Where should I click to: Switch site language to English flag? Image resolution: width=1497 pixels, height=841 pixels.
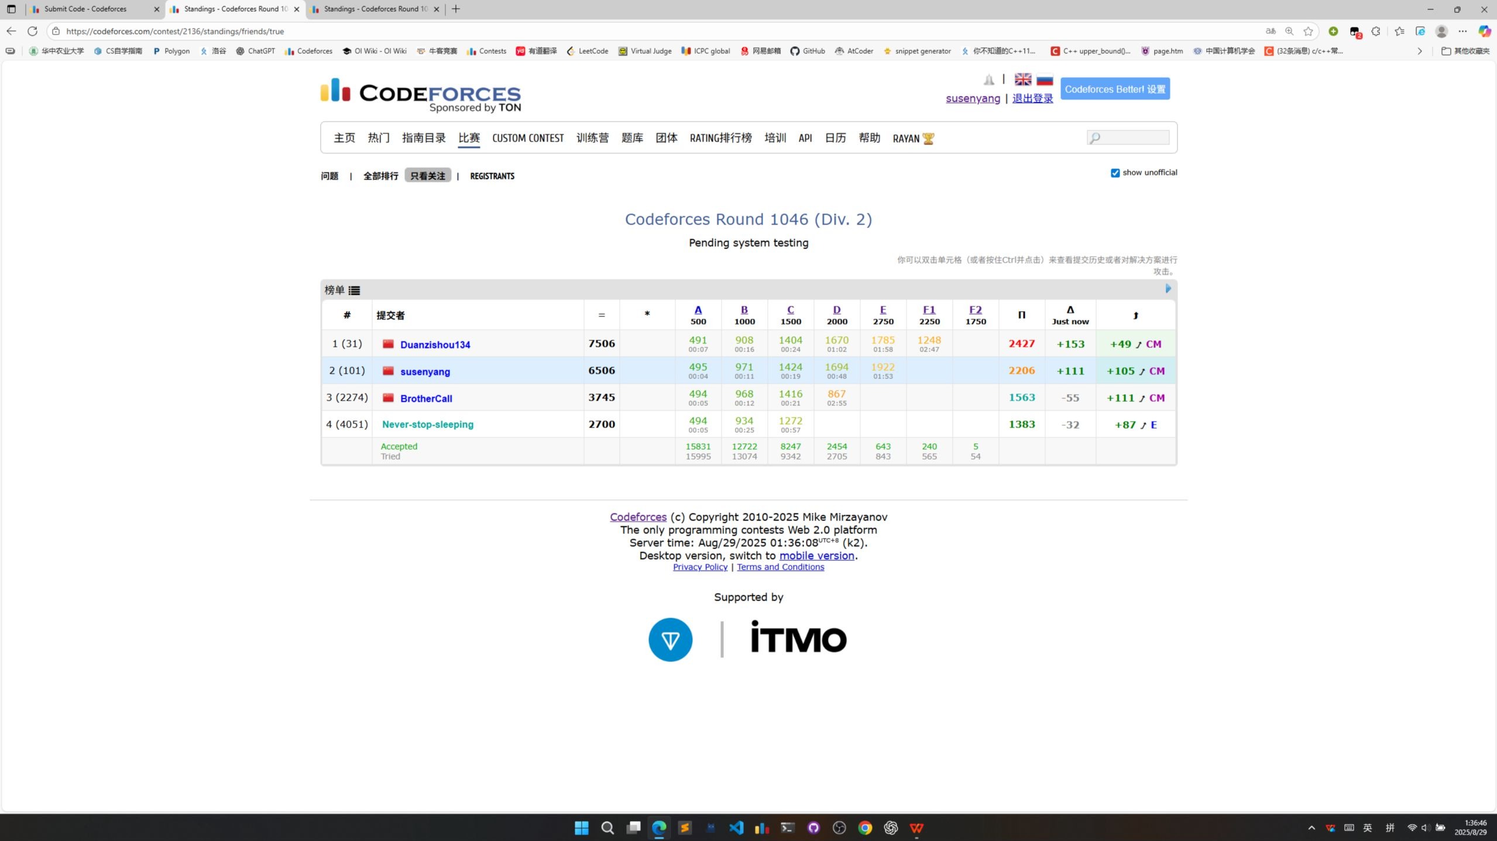(1022, 79)
